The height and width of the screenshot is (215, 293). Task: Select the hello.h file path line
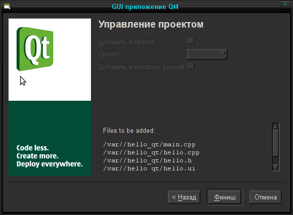147,160
